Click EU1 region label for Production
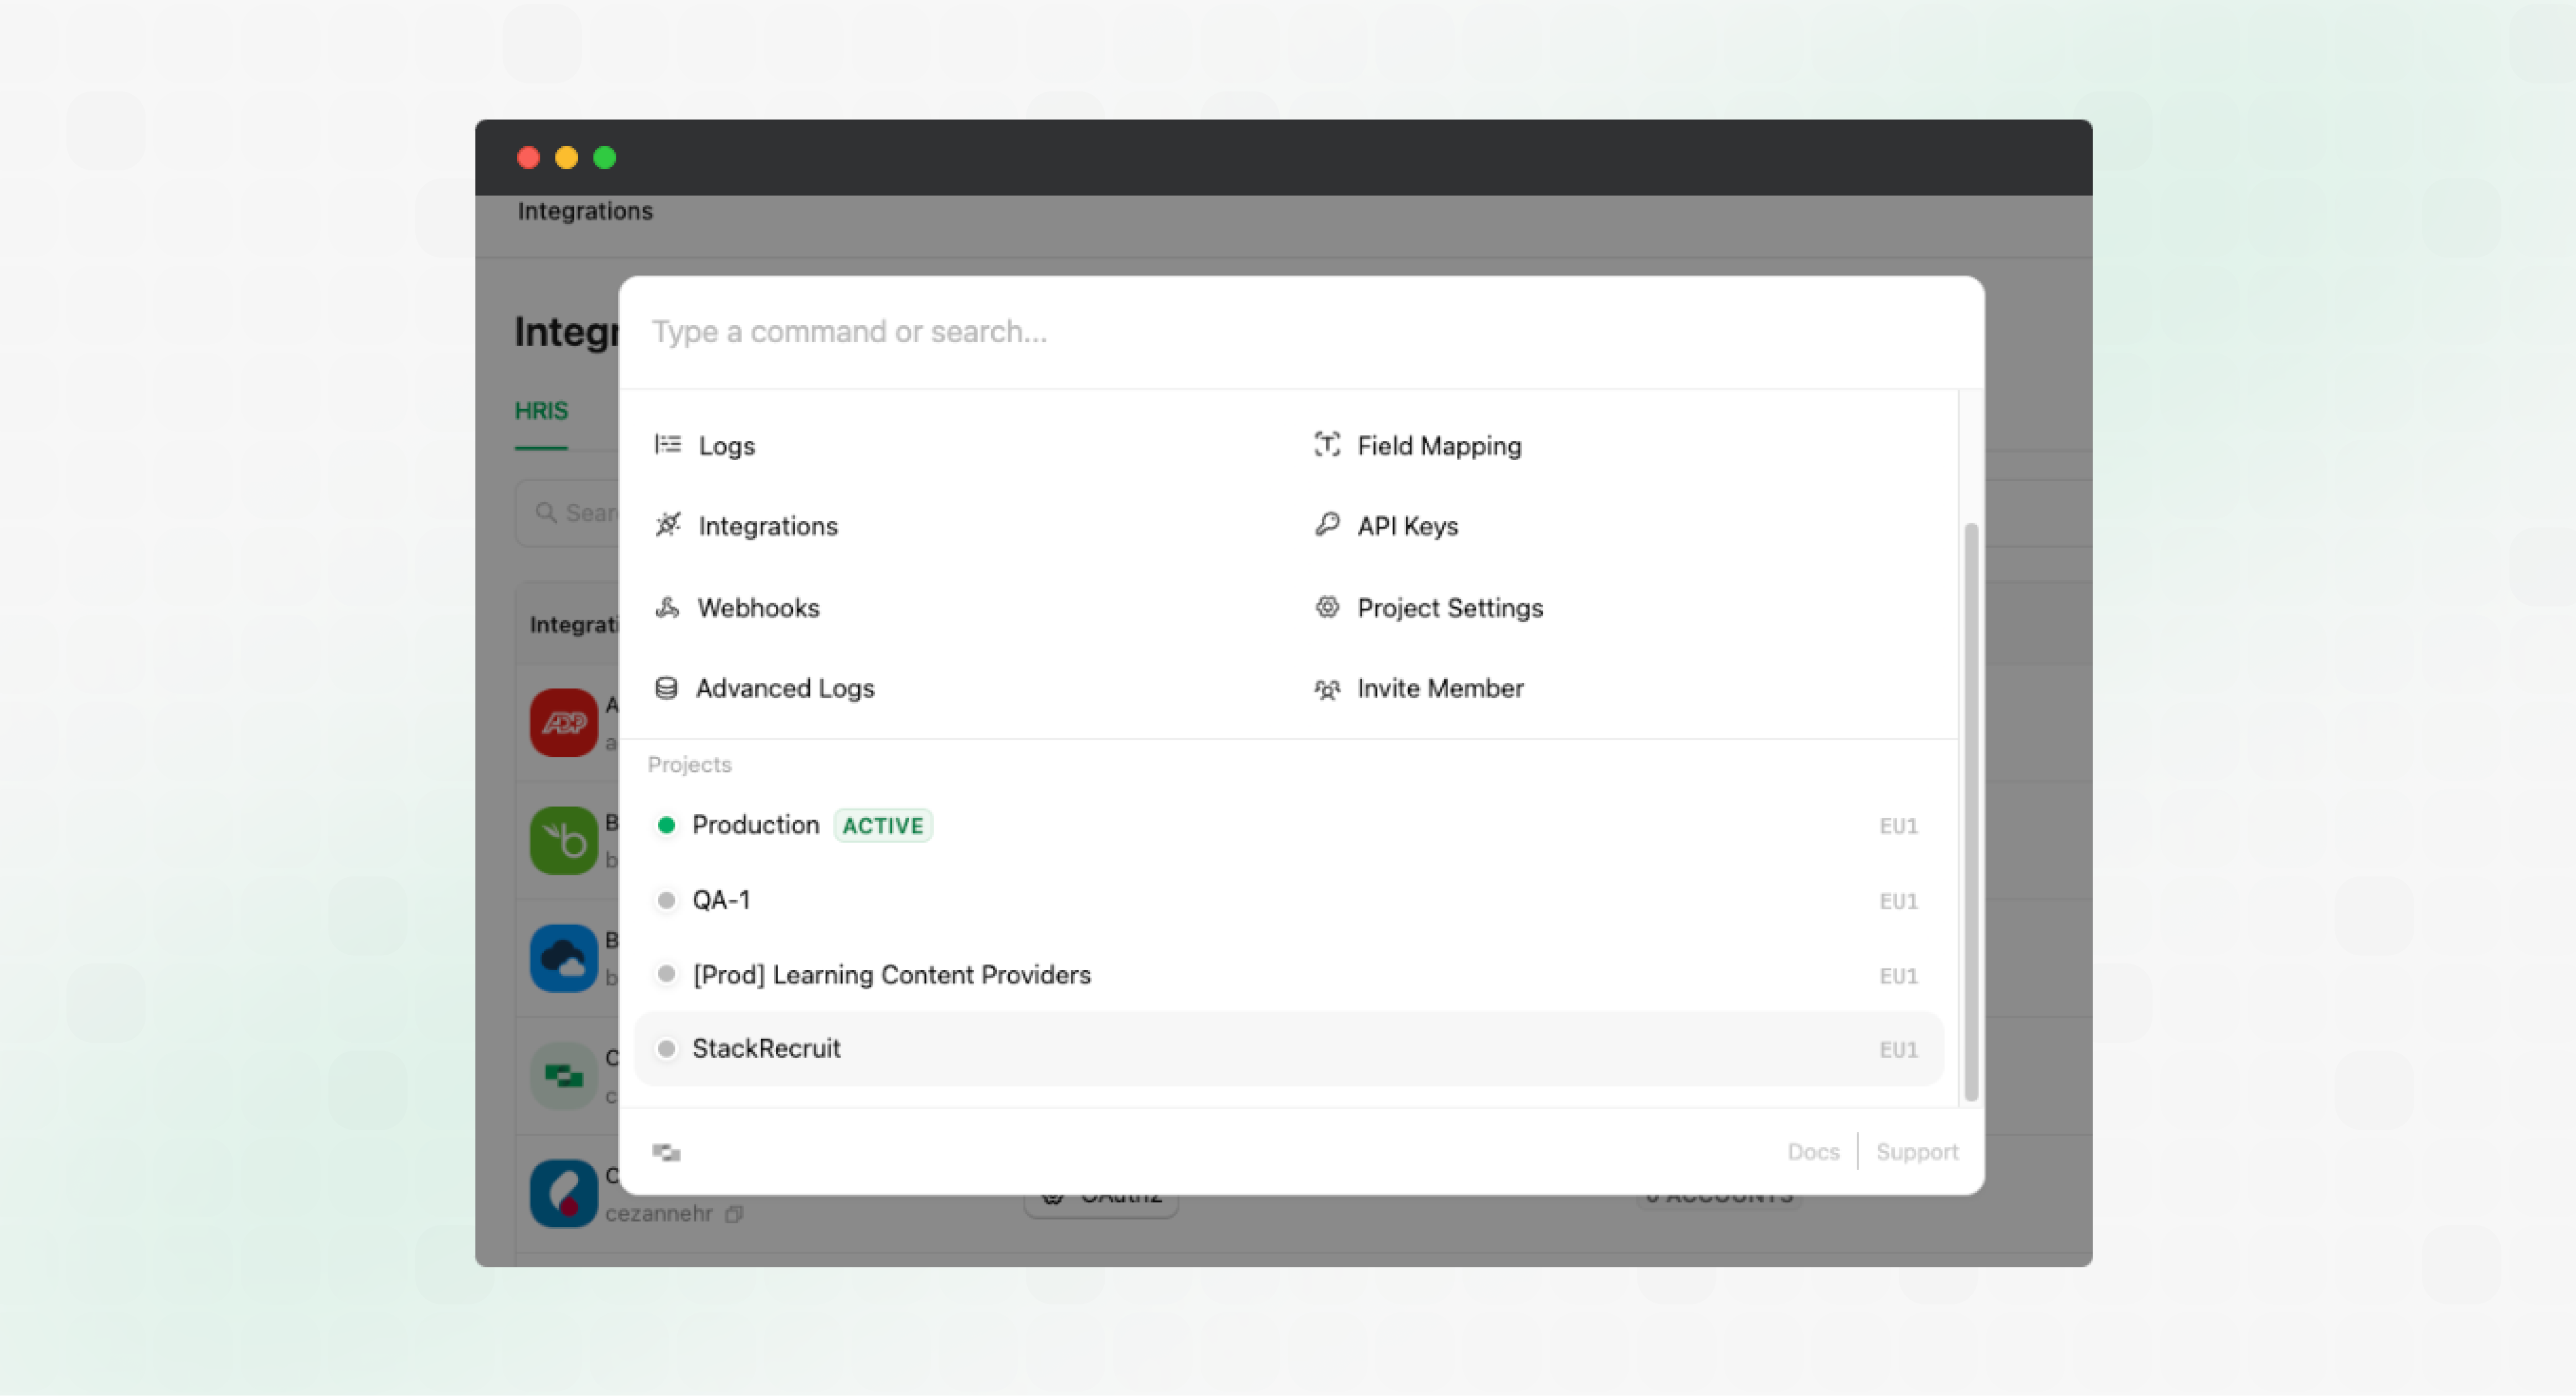This screenshot has width=2576, height=1396. 1898,826
